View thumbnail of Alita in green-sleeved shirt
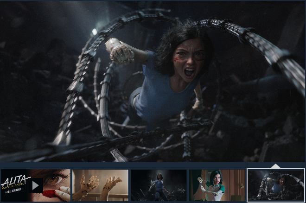306x203 pixels. 217,185
